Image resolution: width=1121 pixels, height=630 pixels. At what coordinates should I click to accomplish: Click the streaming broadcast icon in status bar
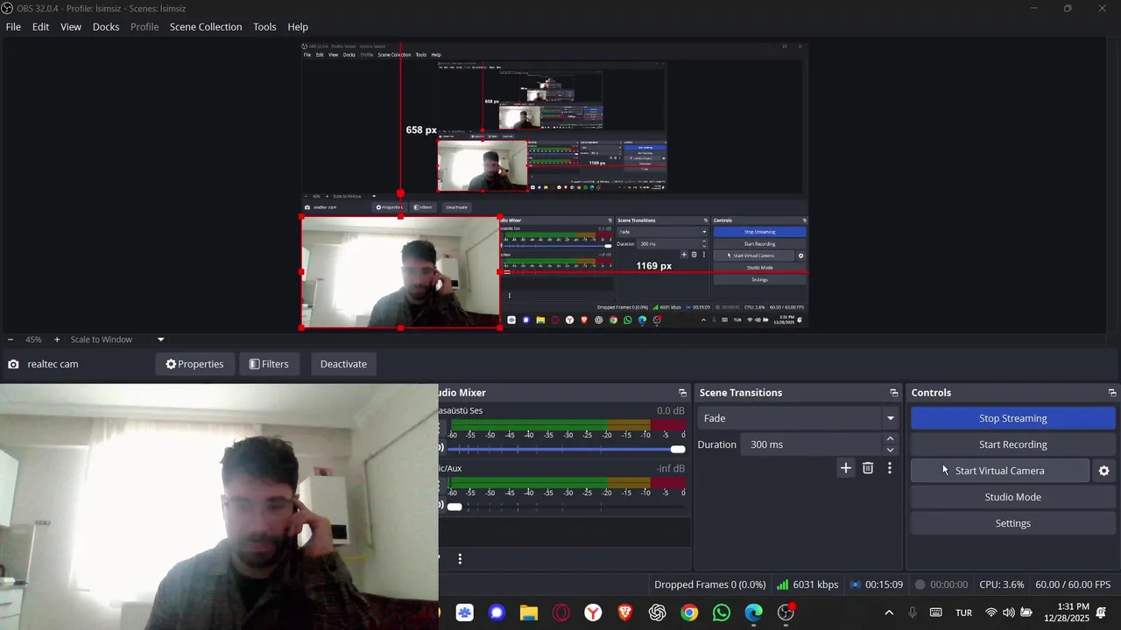tap(857, 584)
